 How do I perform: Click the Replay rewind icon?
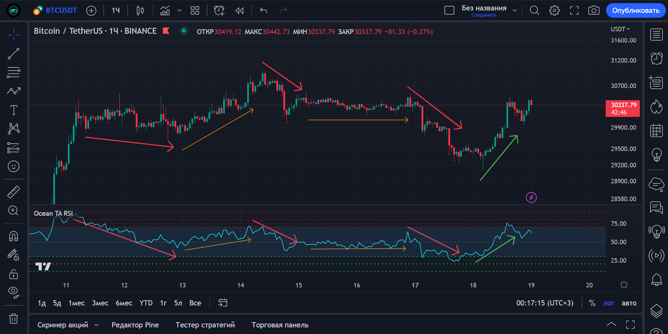(239, 10)
